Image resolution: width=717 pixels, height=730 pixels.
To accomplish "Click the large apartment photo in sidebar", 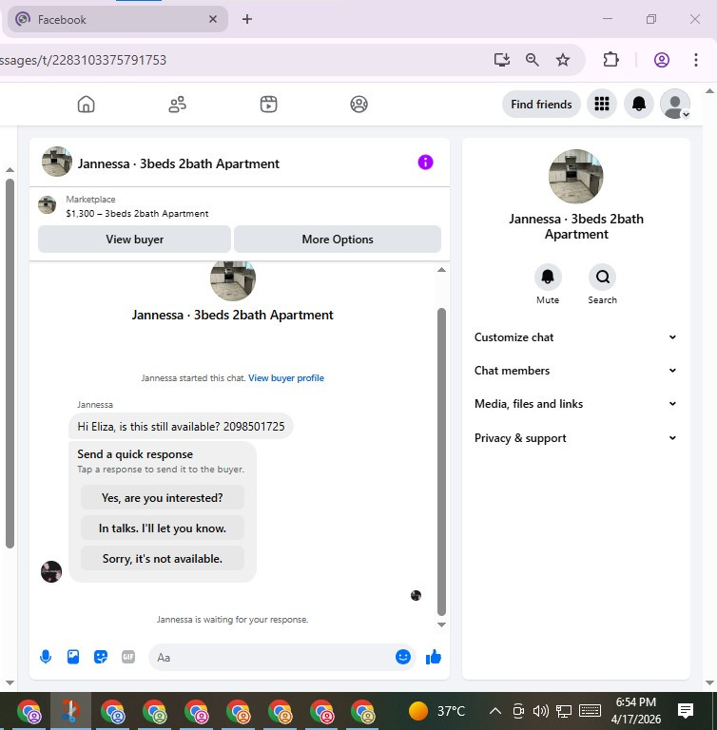I will coord(576,177).
